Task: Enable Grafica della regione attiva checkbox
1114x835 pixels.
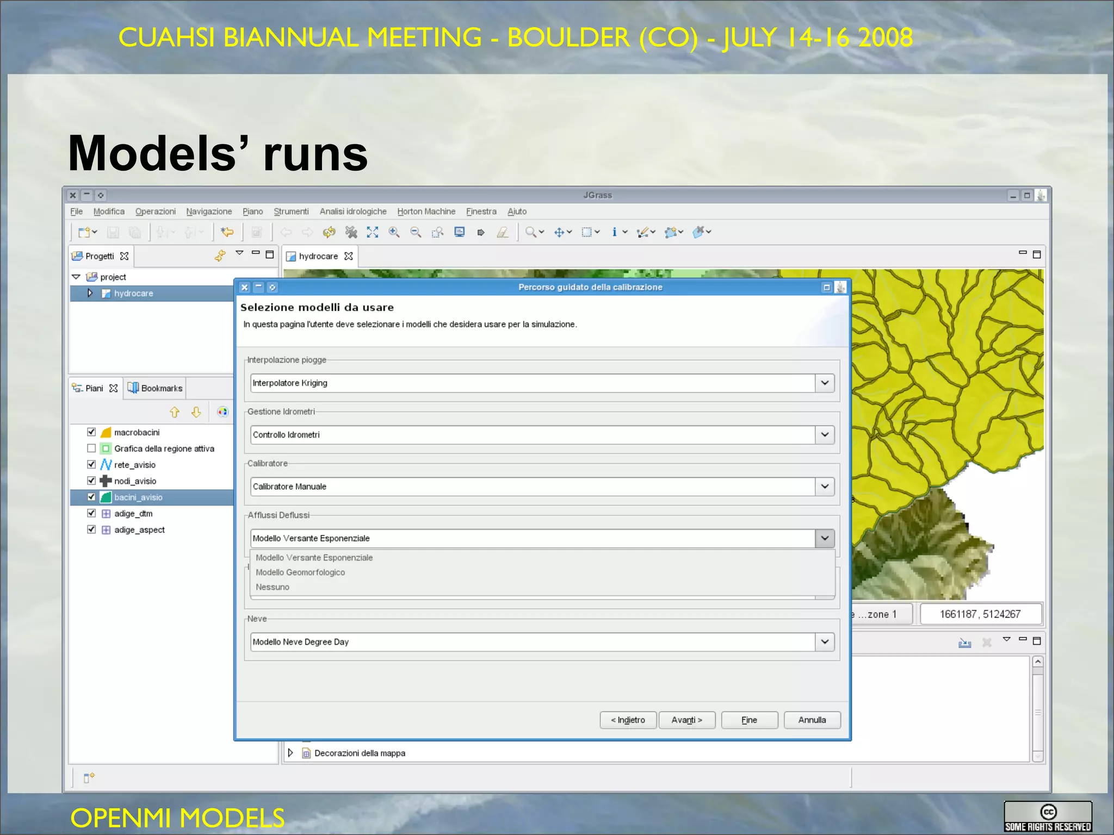Action: pyautogui.click(x=91, y=448)
